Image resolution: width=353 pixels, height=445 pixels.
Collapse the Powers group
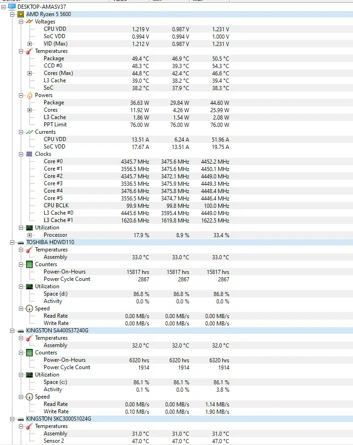[21, 95]
